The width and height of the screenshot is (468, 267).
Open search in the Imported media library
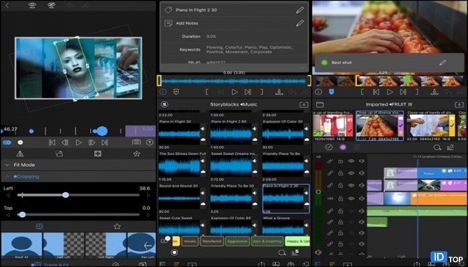coord(437,147)
